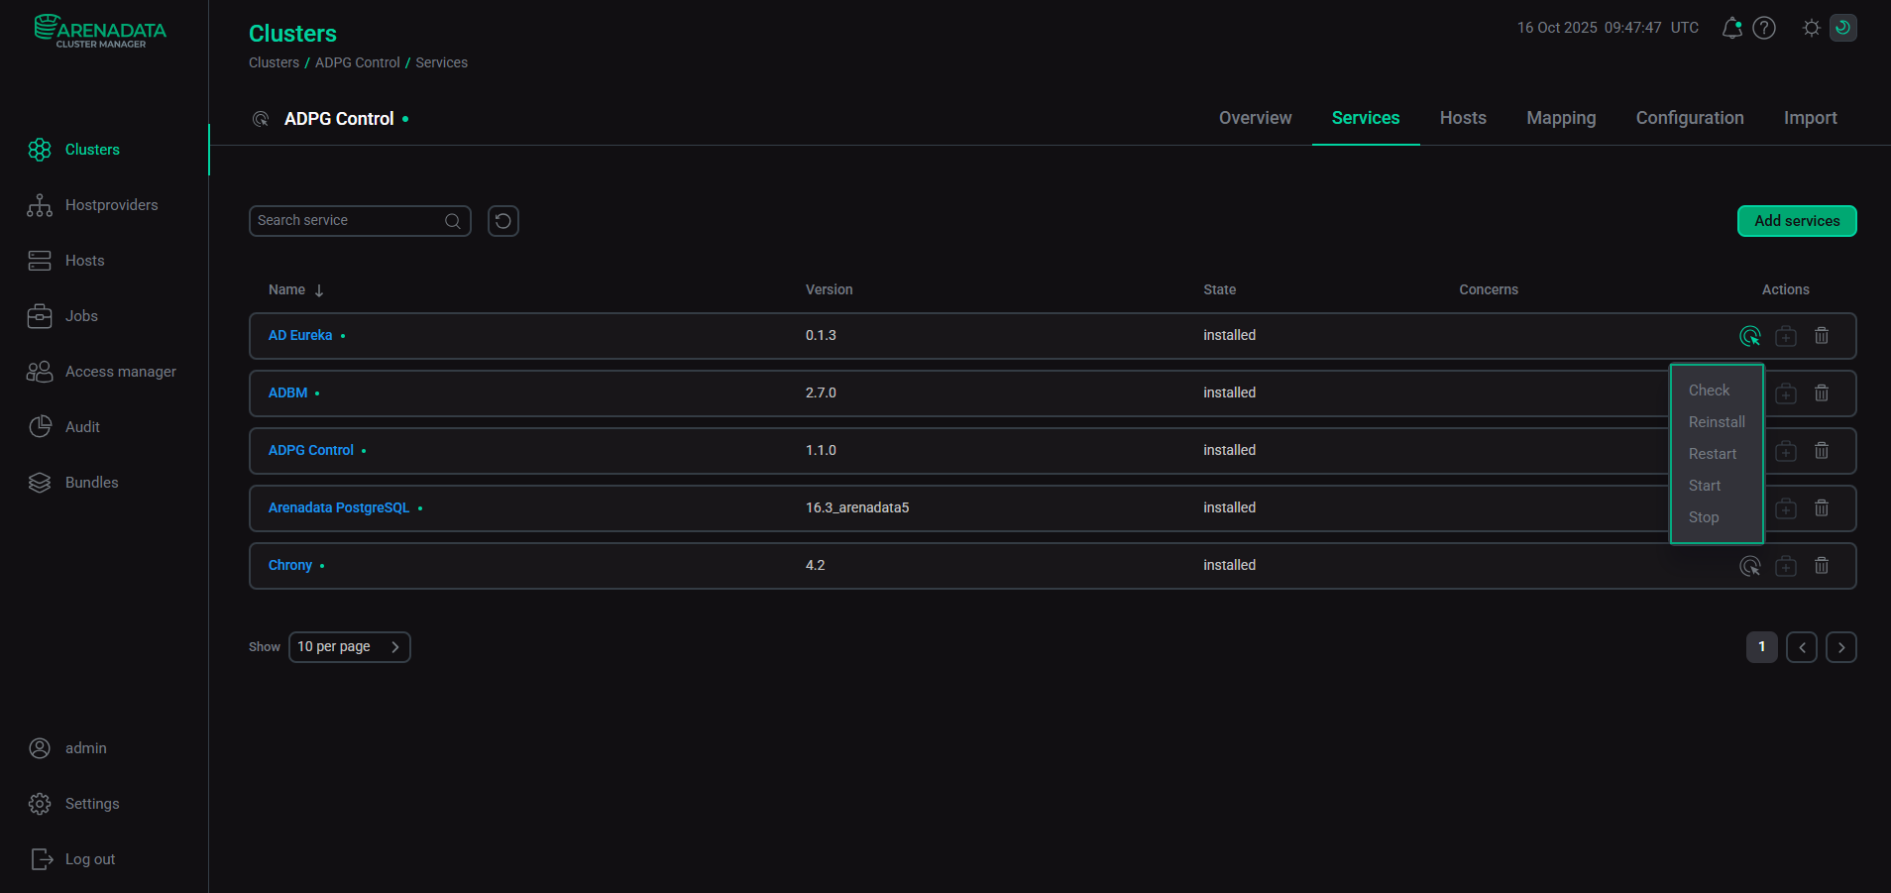The height and width of the screenshot is (893, 1891).
Task: Open the Configuration tab
Action: click(1689, 118)
